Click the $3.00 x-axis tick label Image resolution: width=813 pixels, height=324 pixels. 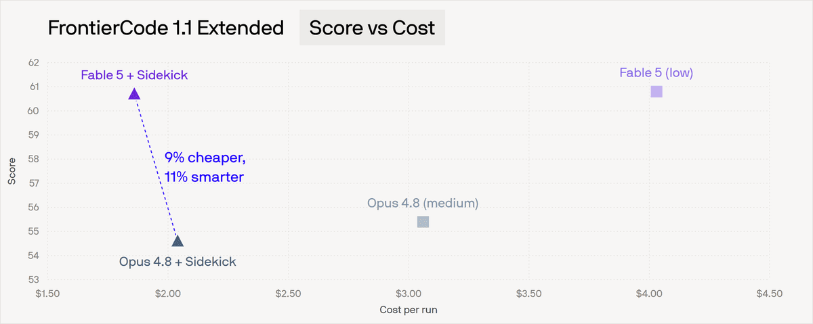pyautogui.click(x=409, y=294)
